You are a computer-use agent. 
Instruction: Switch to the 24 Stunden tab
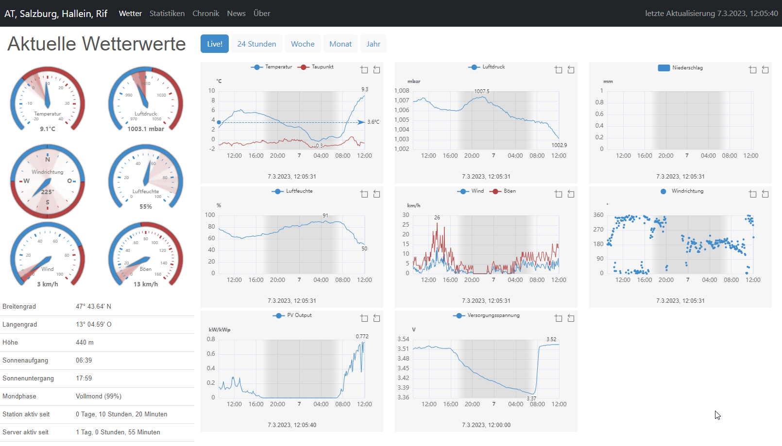[256, 44]
